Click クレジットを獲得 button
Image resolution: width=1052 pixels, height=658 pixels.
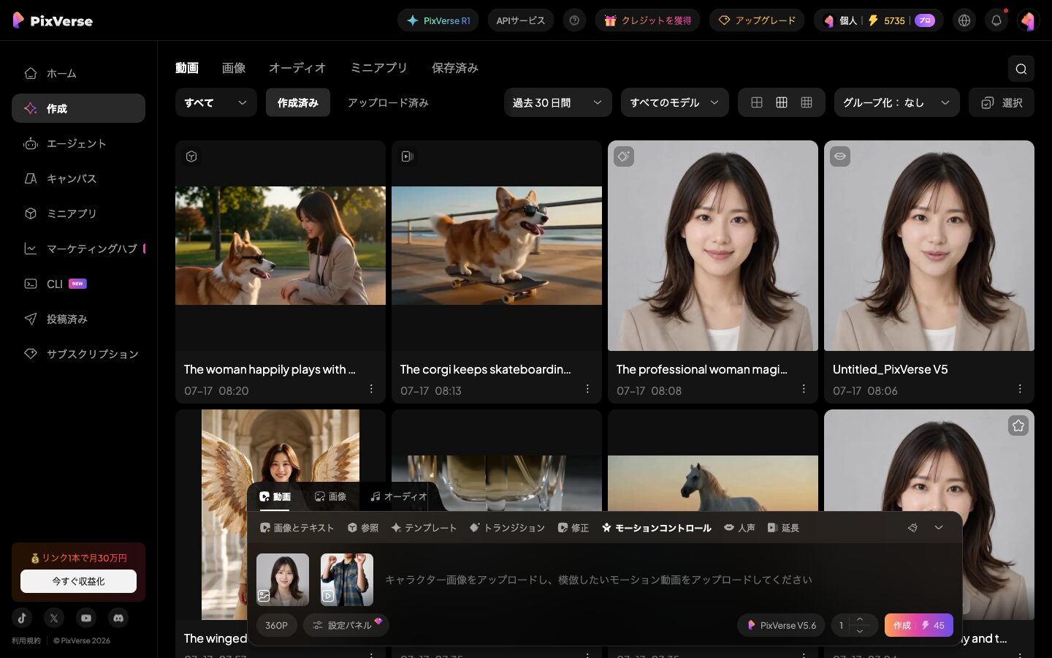click(x=648, y=20)
